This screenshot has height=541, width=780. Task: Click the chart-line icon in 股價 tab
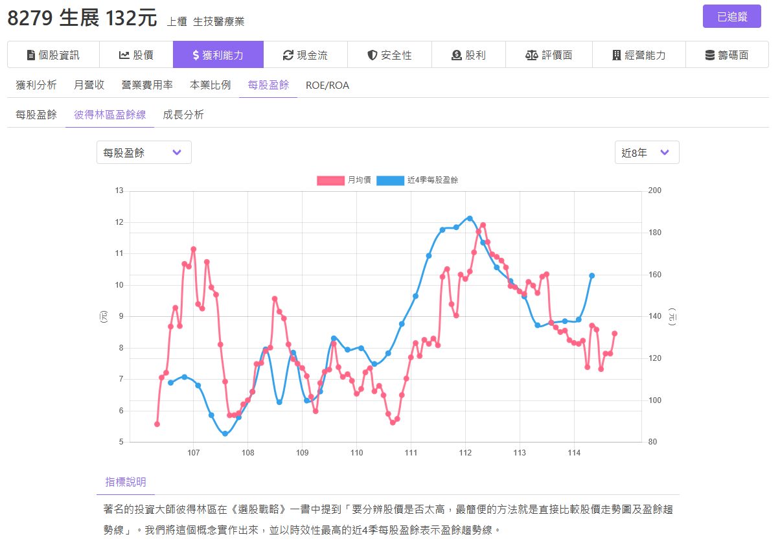click(124, 55)
